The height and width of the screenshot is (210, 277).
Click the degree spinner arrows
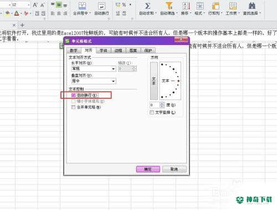pyautogui.click(x=162, y=105)
